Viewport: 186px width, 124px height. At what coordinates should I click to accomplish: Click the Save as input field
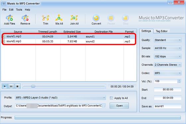(168, 106)
